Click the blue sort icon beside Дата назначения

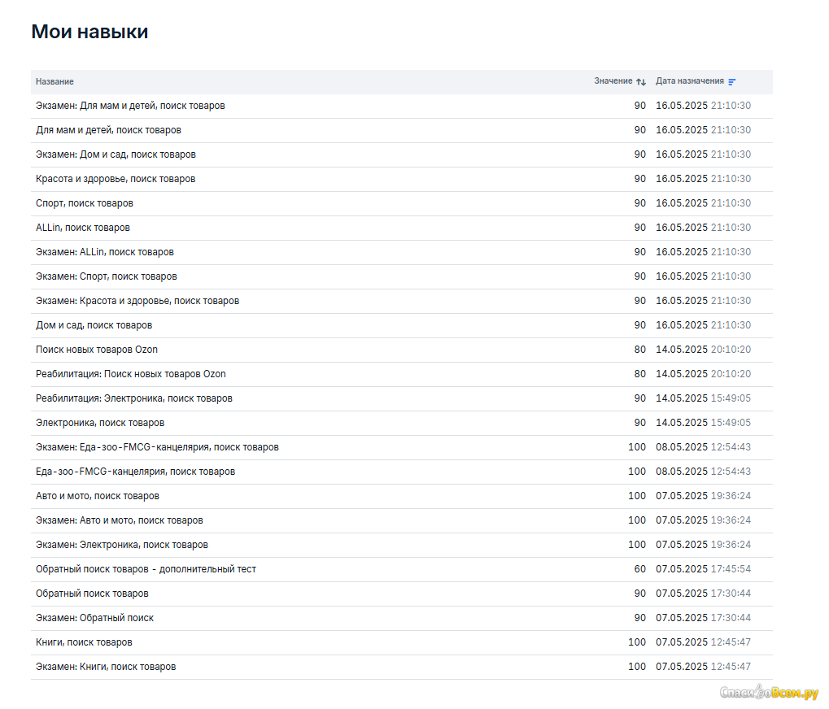[731, 82]
